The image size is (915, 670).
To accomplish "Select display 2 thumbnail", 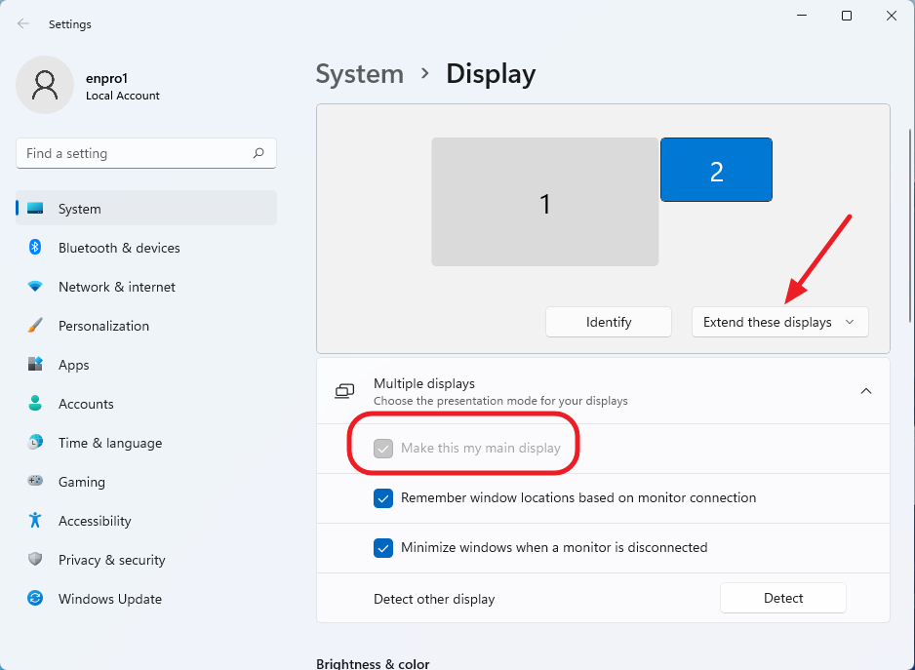I will click(x=717, y=170).
